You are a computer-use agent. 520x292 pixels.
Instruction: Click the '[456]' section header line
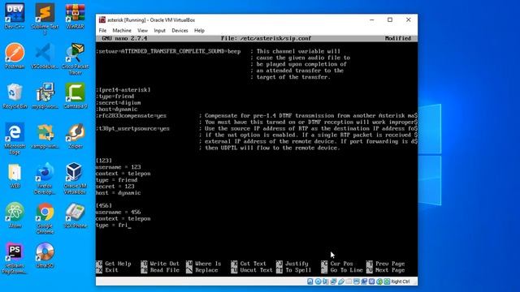pyautogui.click(x=104, y=205)
